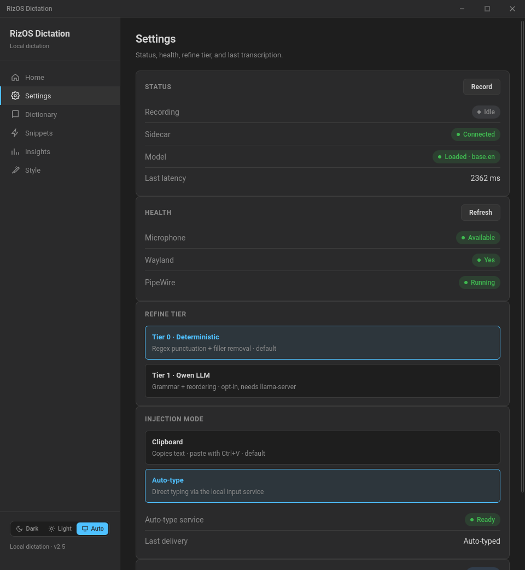Click the Last latency row label
This screenshot has width=525, height=570.
point(165,178)
